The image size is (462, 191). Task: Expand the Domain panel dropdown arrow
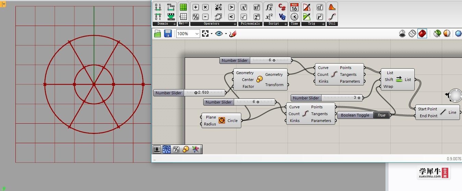point(175,24)
